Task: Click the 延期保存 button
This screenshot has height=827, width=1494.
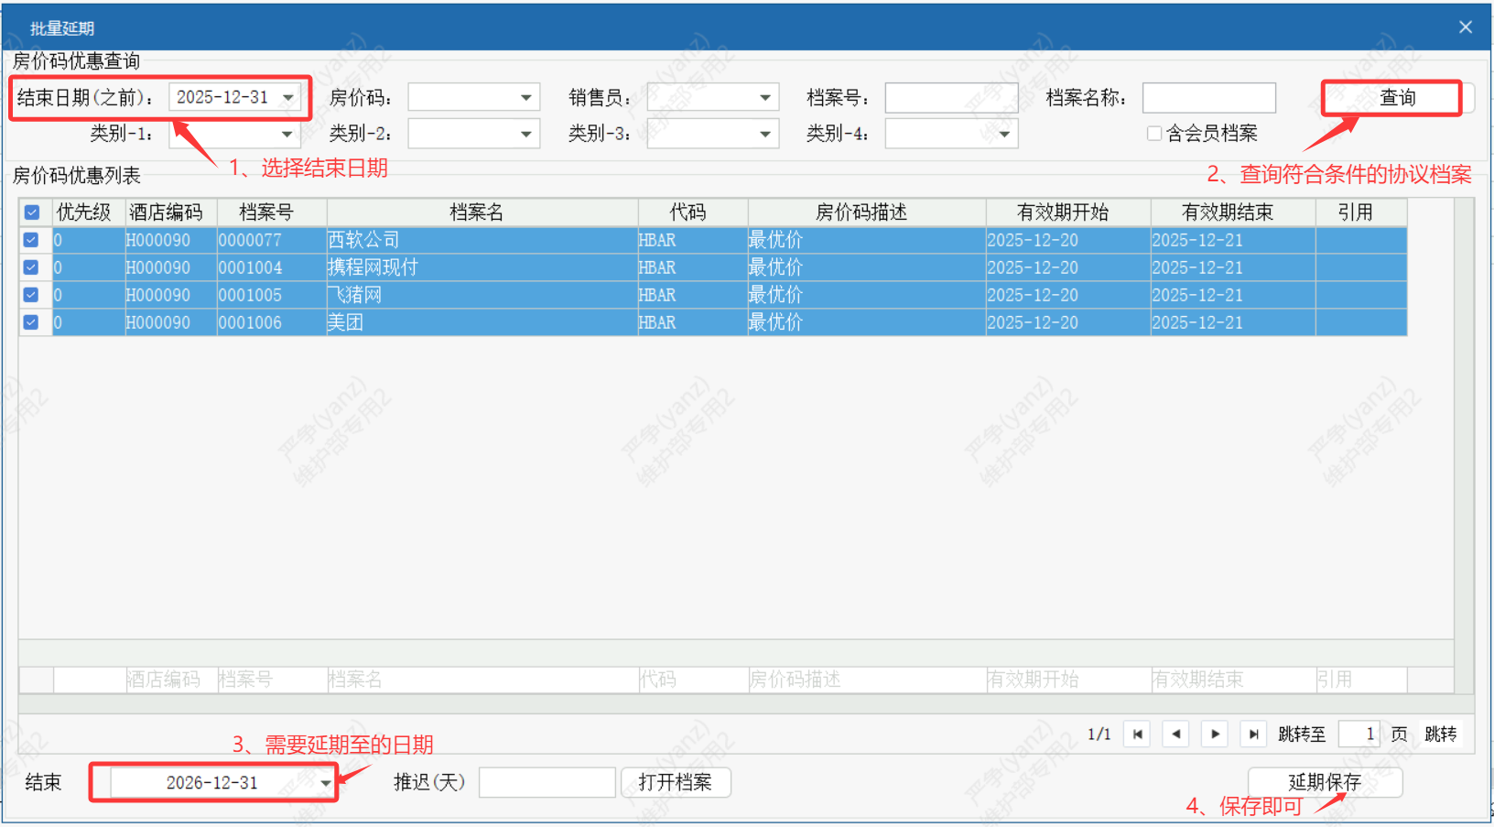Action: click(x=1324, y=782)
